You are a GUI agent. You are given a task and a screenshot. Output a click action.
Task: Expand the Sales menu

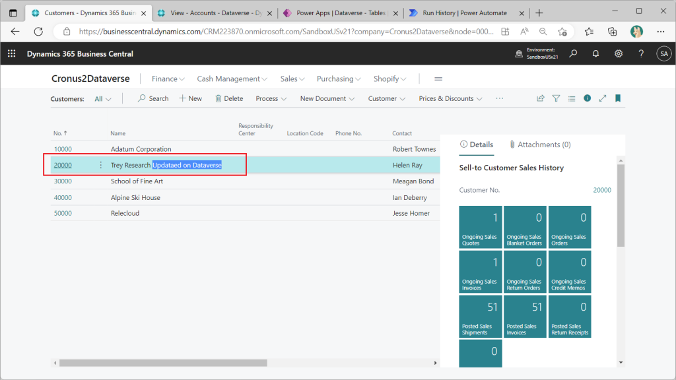[292, 79]
